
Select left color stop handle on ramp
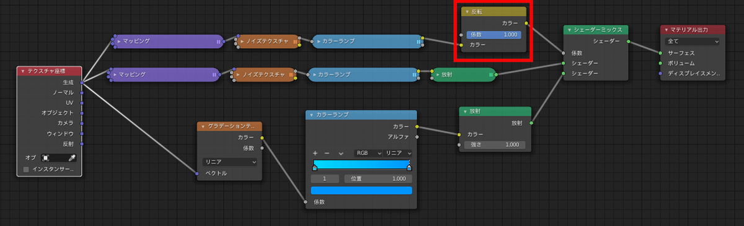click(315, 168)
